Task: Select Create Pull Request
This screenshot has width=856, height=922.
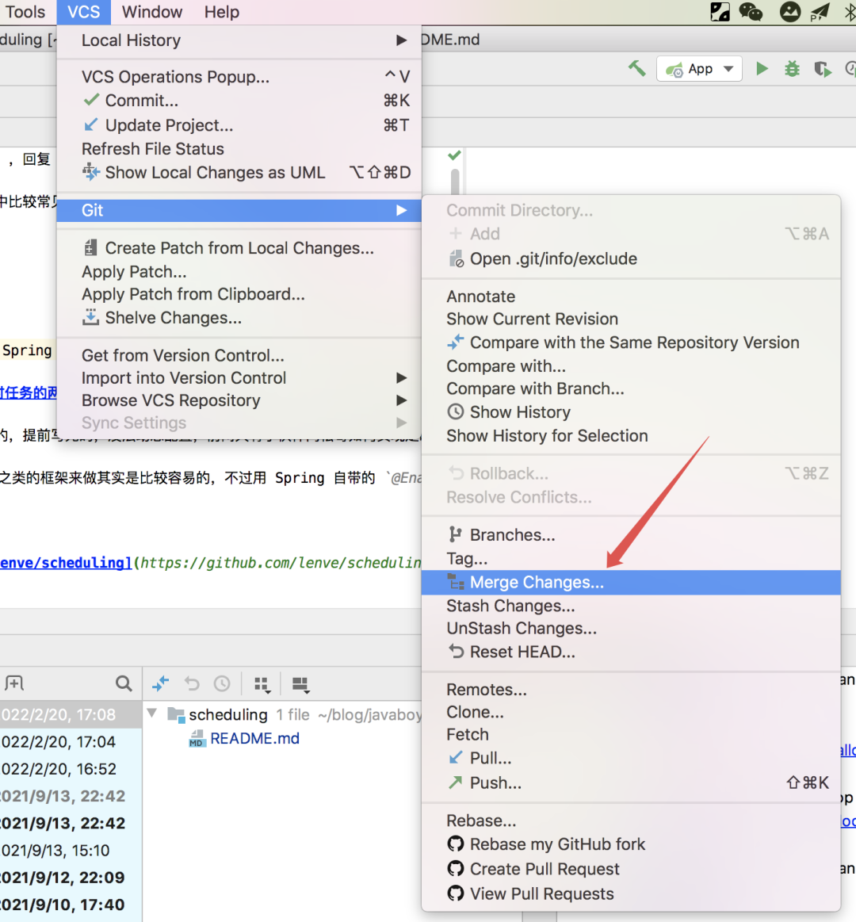Action: click(x=631, y=869)
